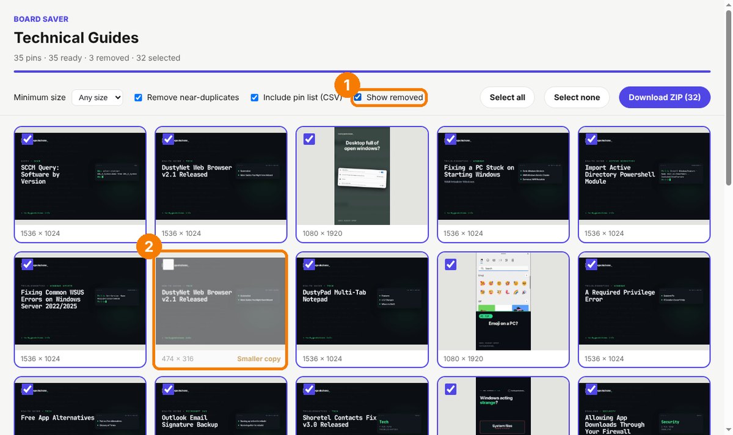This screenshot has width=733, height=435.
Task: Click the progress bar under the title
Action: coord(362,71)
